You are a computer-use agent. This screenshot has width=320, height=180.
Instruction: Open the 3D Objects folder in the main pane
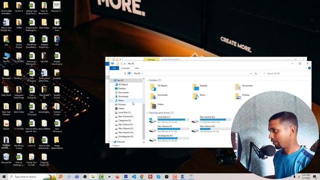pos(159,87)
